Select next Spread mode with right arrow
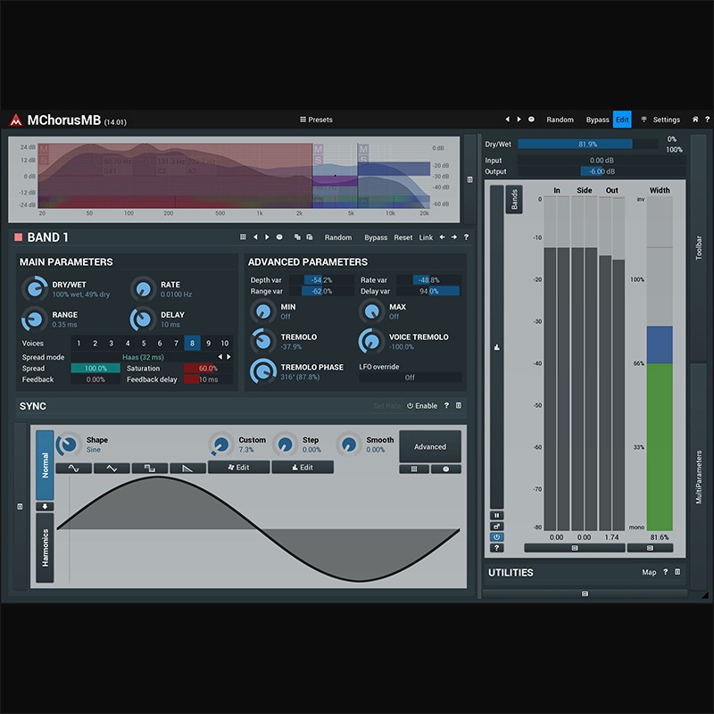This screenshot has height=714, width=714. click(x=229, y=357)
